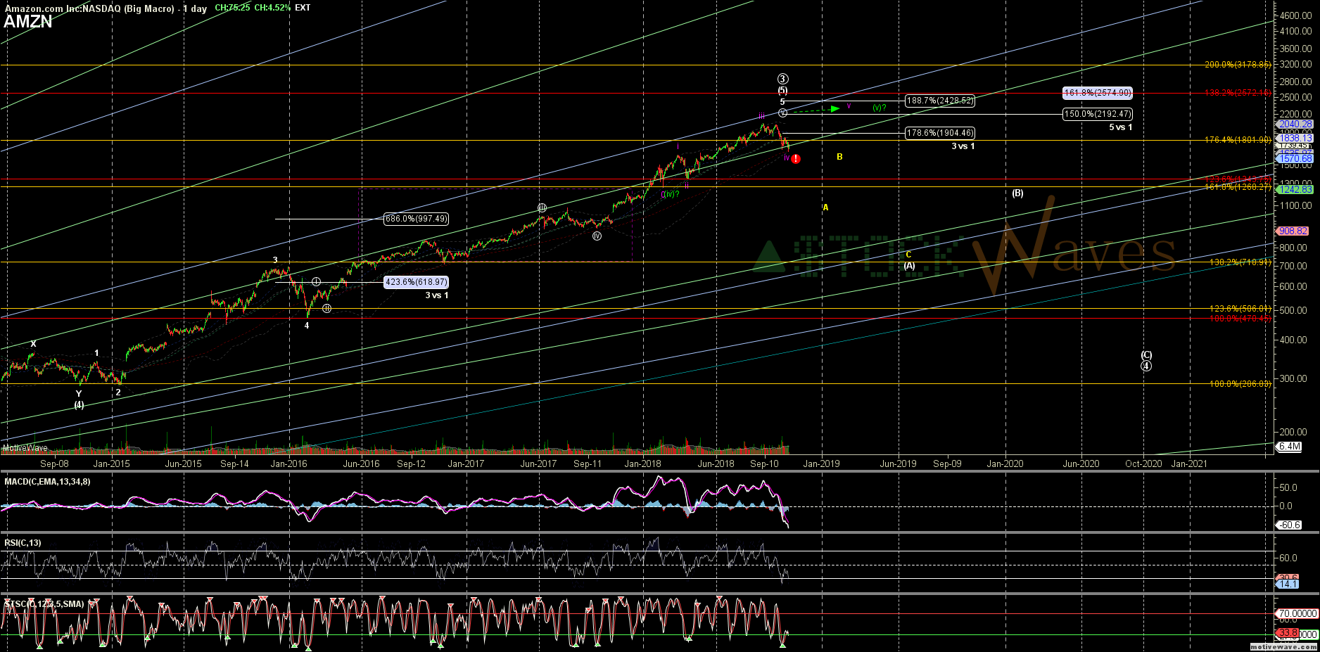Click the 4600.00 price axis label
Viewport: 1320px width, 652px height.
pos(1296,15)
